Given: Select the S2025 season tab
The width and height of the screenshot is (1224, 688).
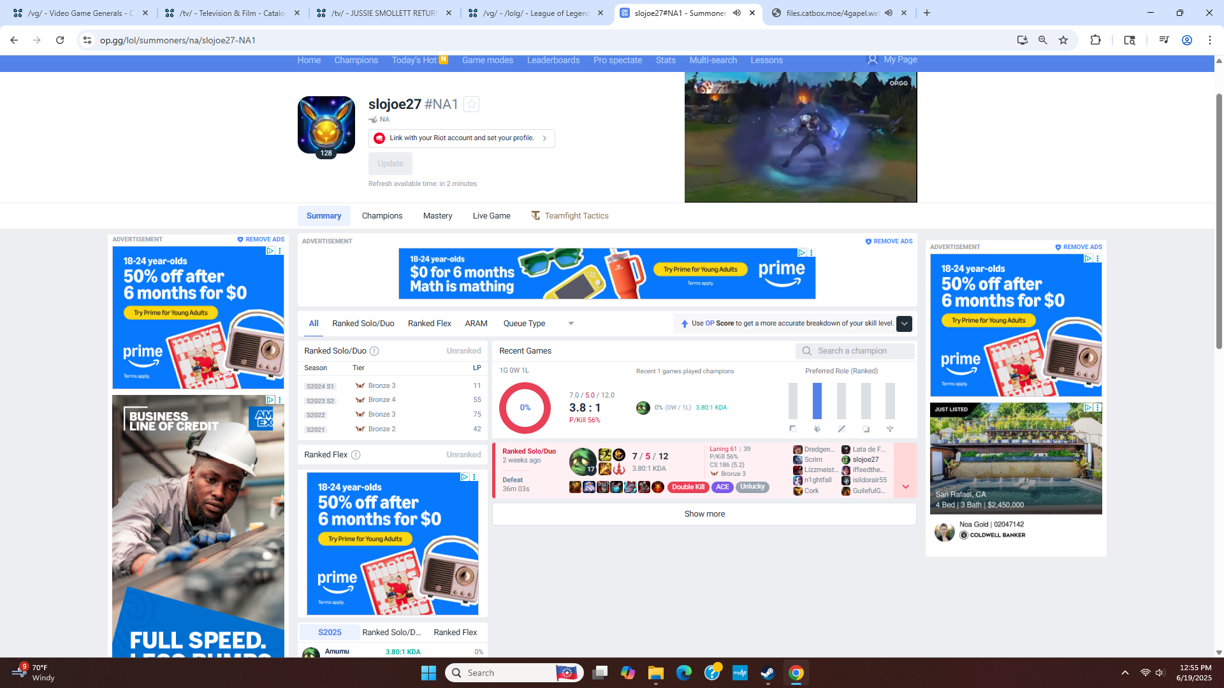Looking at the screenshot, I should (x=330, y=633).
